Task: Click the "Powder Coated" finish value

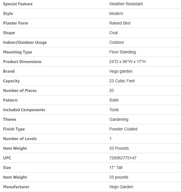Action: click(x=123, y=129)
